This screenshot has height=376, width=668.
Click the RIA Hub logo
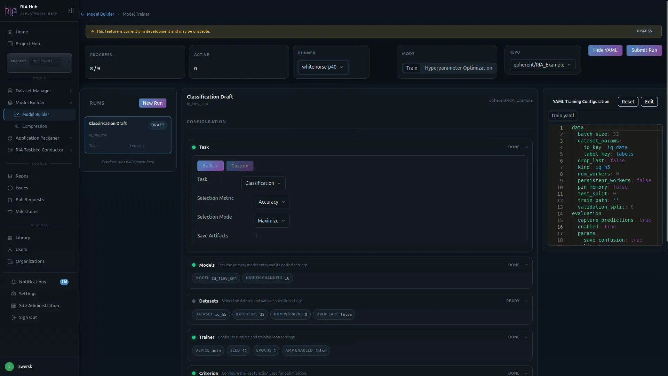[x=10, y=11]
